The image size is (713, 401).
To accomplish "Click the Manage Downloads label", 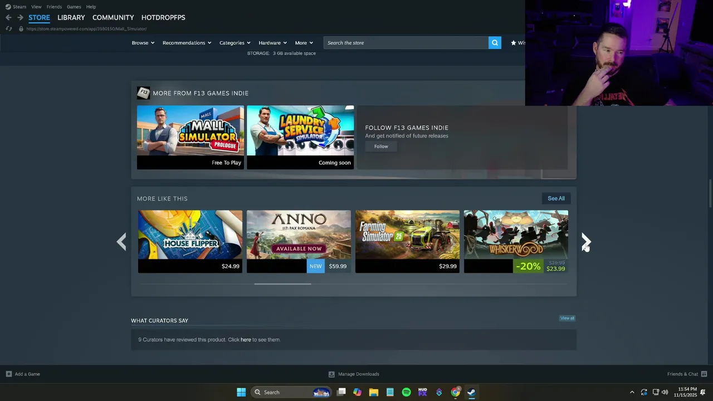I will [x=359, y=374].
